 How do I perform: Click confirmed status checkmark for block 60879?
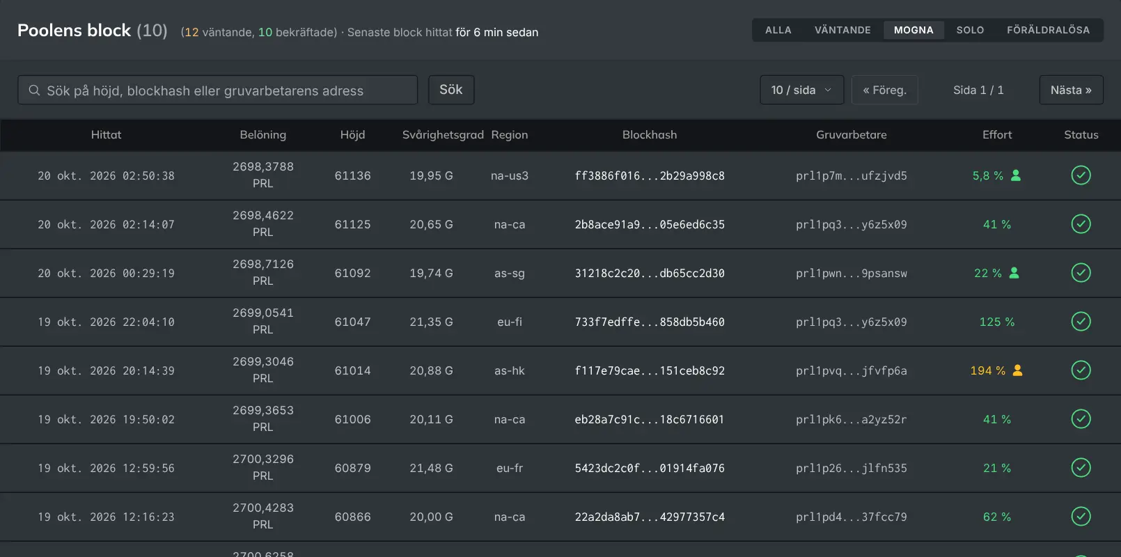pyautogui.click(x=1081, y=468)
